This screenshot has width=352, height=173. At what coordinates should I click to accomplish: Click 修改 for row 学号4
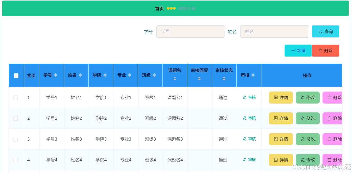pyautogui.click(x=308, y=160)
